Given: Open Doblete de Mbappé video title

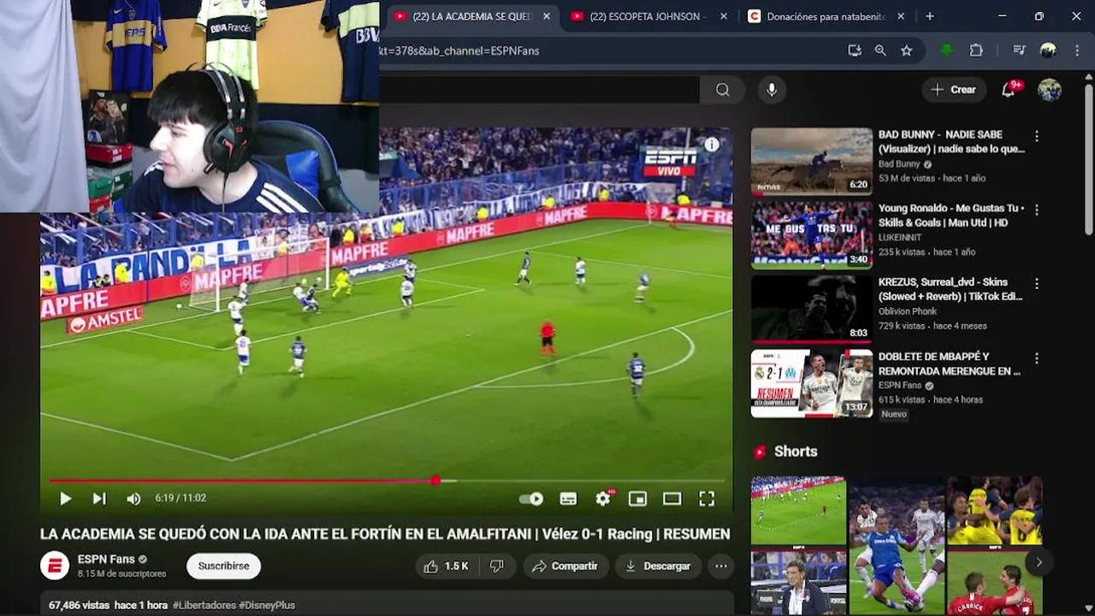Looking at the screenshot, I should point(950,364).
